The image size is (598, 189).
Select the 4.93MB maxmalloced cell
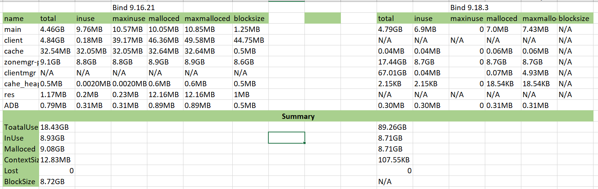coord(539,73)
